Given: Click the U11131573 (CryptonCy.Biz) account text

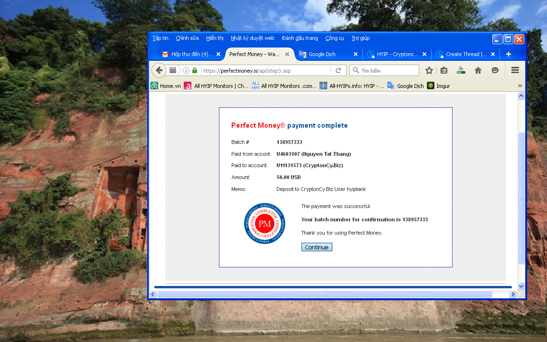Looking at the screenshot, I should point(310,165).
